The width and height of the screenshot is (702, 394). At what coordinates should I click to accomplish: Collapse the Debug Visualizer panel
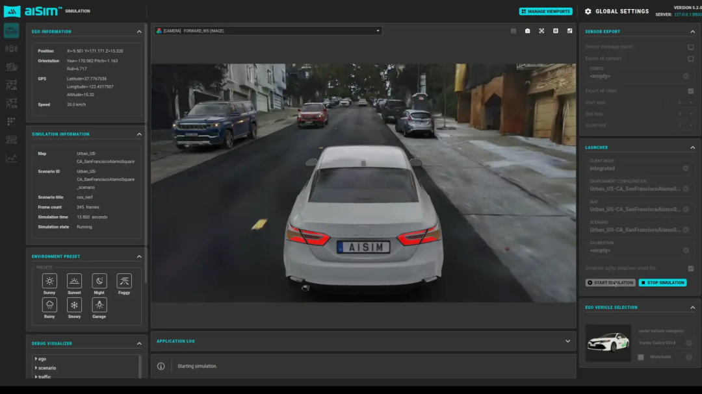(x=139, y=343)
